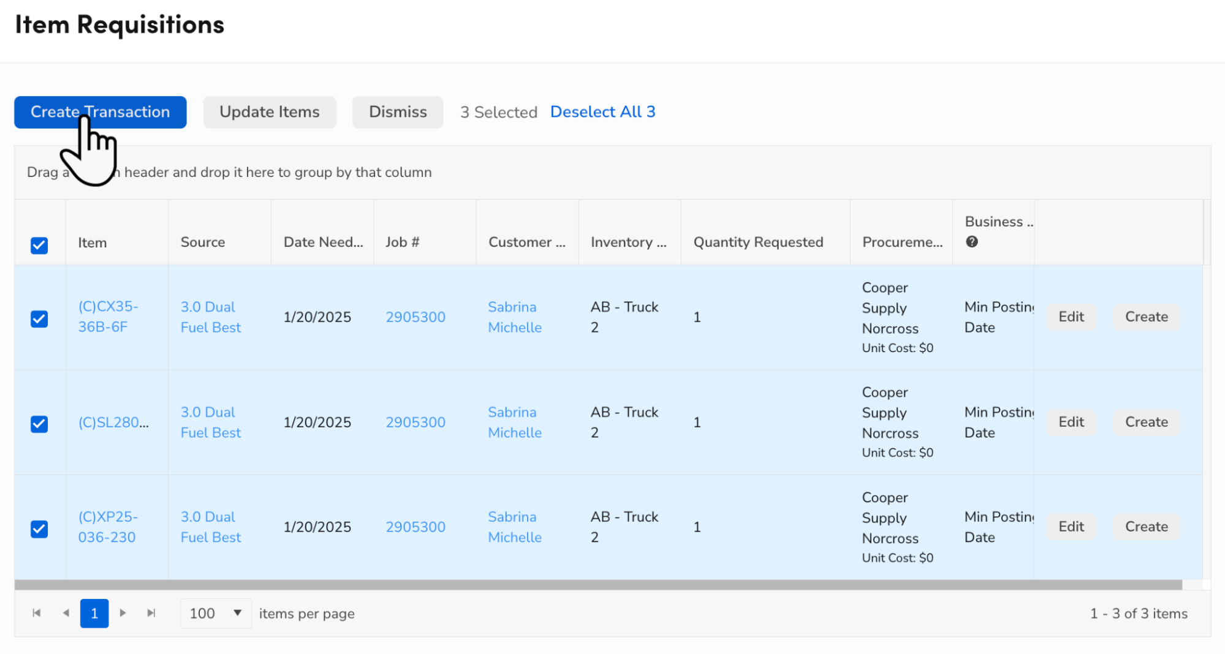Jump to last page using pagination icon

tap(151, 613)
